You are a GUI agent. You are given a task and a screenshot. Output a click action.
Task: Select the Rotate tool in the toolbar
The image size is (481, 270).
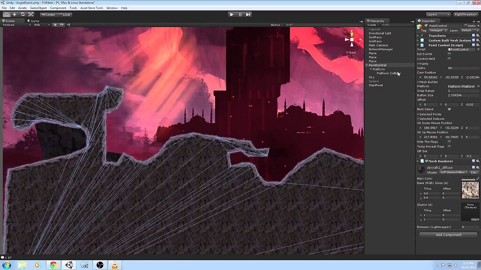coord(23,15)
